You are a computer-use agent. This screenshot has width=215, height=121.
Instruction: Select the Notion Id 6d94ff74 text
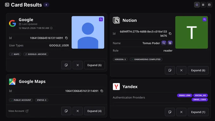(143, 33)
